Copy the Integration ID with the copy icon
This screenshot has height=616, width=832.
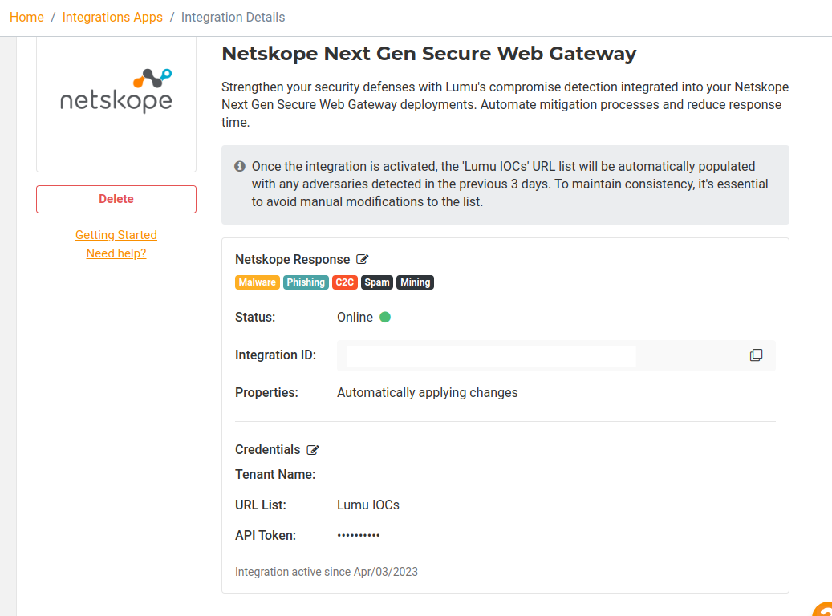[756, 355]
